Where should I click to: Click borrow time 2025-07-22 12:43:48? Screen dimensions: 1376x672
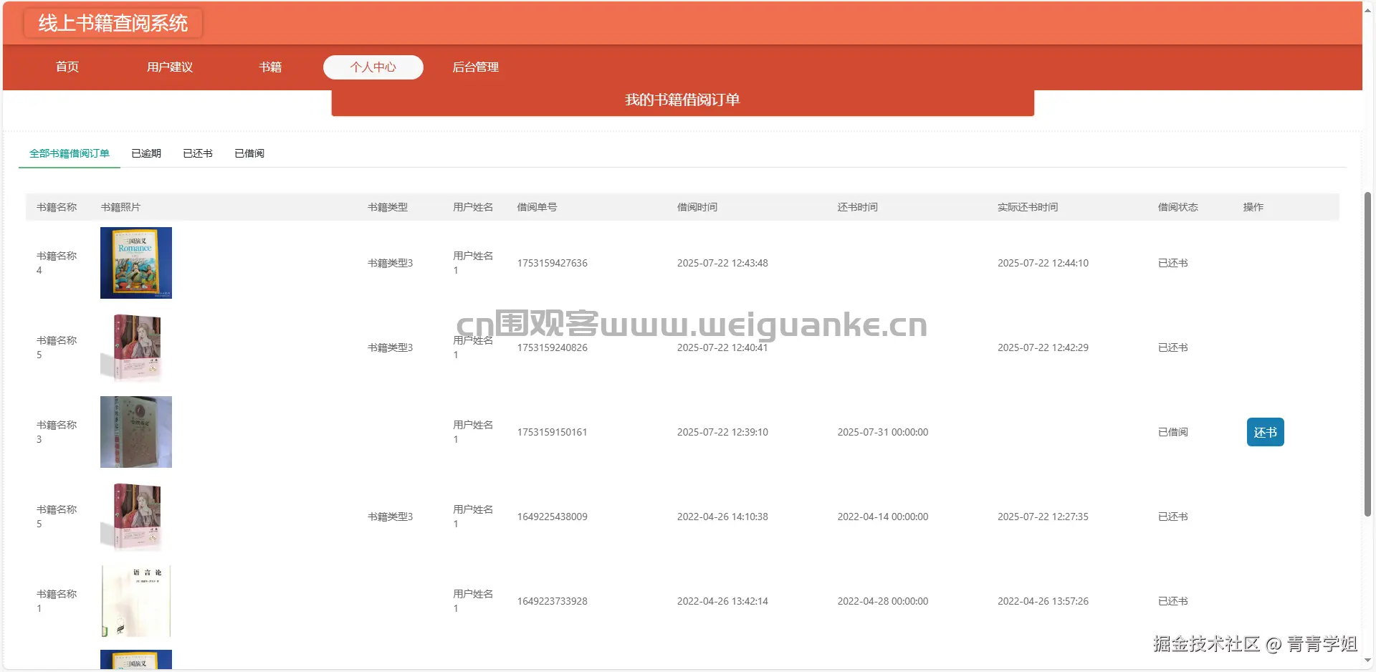722,263
